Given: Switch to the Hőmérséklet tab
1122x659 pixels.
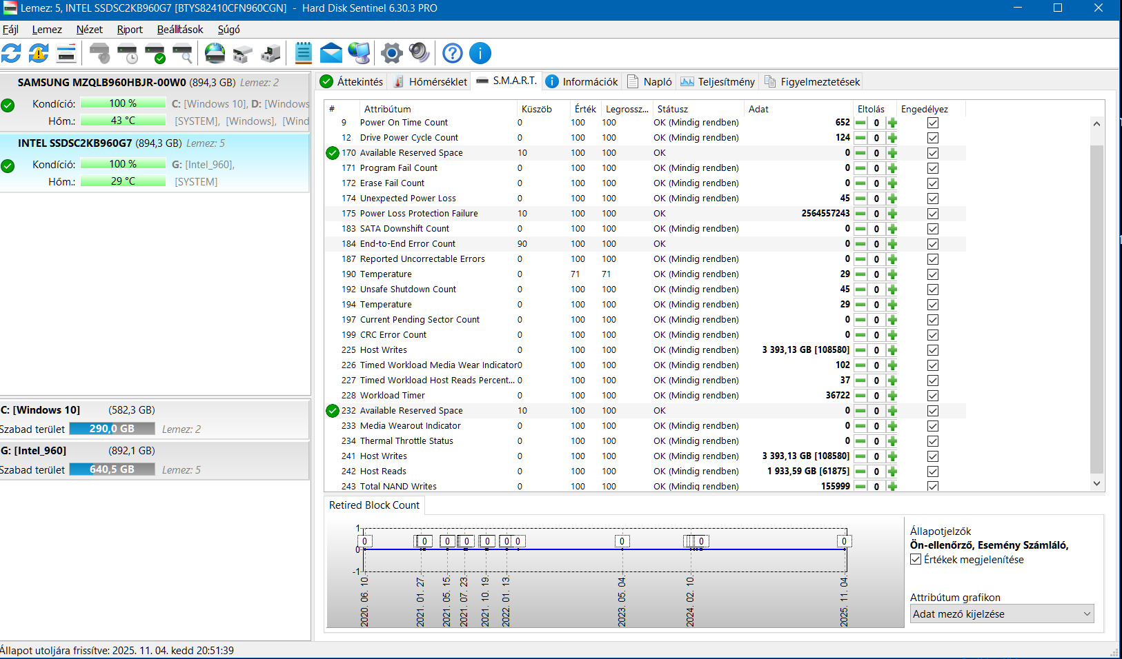Looking at the screenshot, I should point(430,82).
